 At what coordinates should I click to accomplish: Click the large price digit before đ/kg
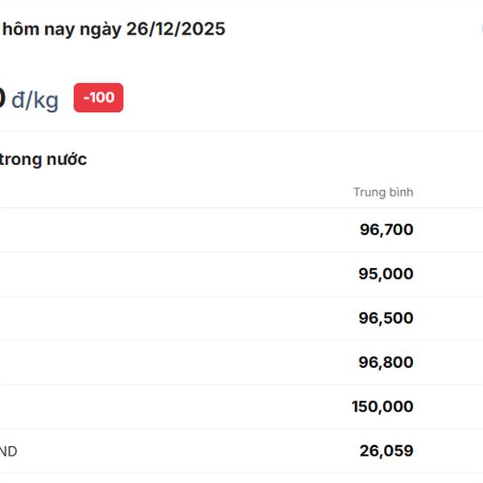[x=2, y=99]
